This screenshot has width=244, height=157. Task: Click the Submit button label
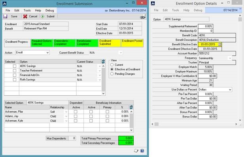(51, 16)
